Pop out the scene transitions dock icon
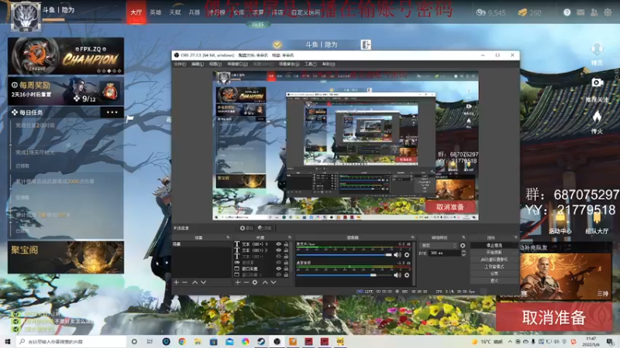Screen dimensions: 620x348 [x=463, y=237]
